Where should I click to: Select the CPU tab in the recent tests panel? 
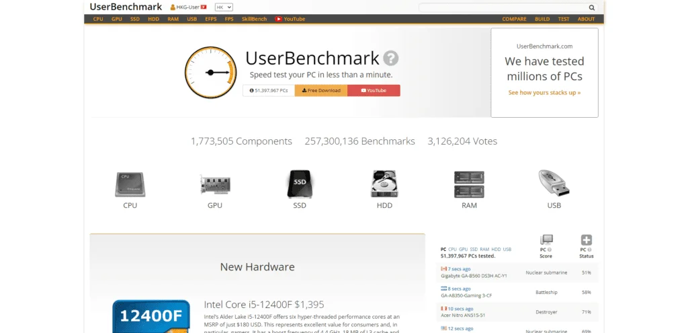click(452, 249)
